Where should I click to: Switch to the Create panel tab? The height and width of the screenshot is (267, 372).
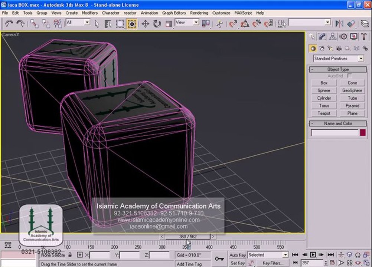tap(312, 36)
